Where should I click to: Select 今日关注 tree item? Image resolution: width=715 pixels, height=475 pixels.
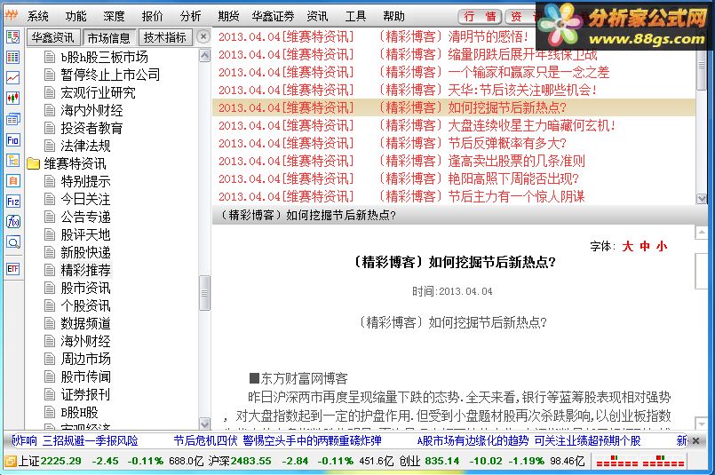coord(86,199)
